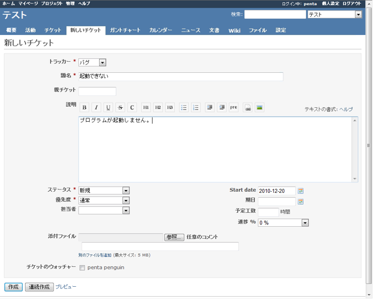The width and height of the screenshot is (373, 299).
Task: Insert a heading 1 with H1
Action: [x=146, y=107]
